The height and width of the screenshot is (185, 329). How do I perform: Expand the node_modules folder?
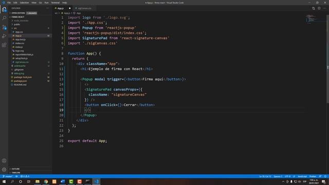coord(21,21)
